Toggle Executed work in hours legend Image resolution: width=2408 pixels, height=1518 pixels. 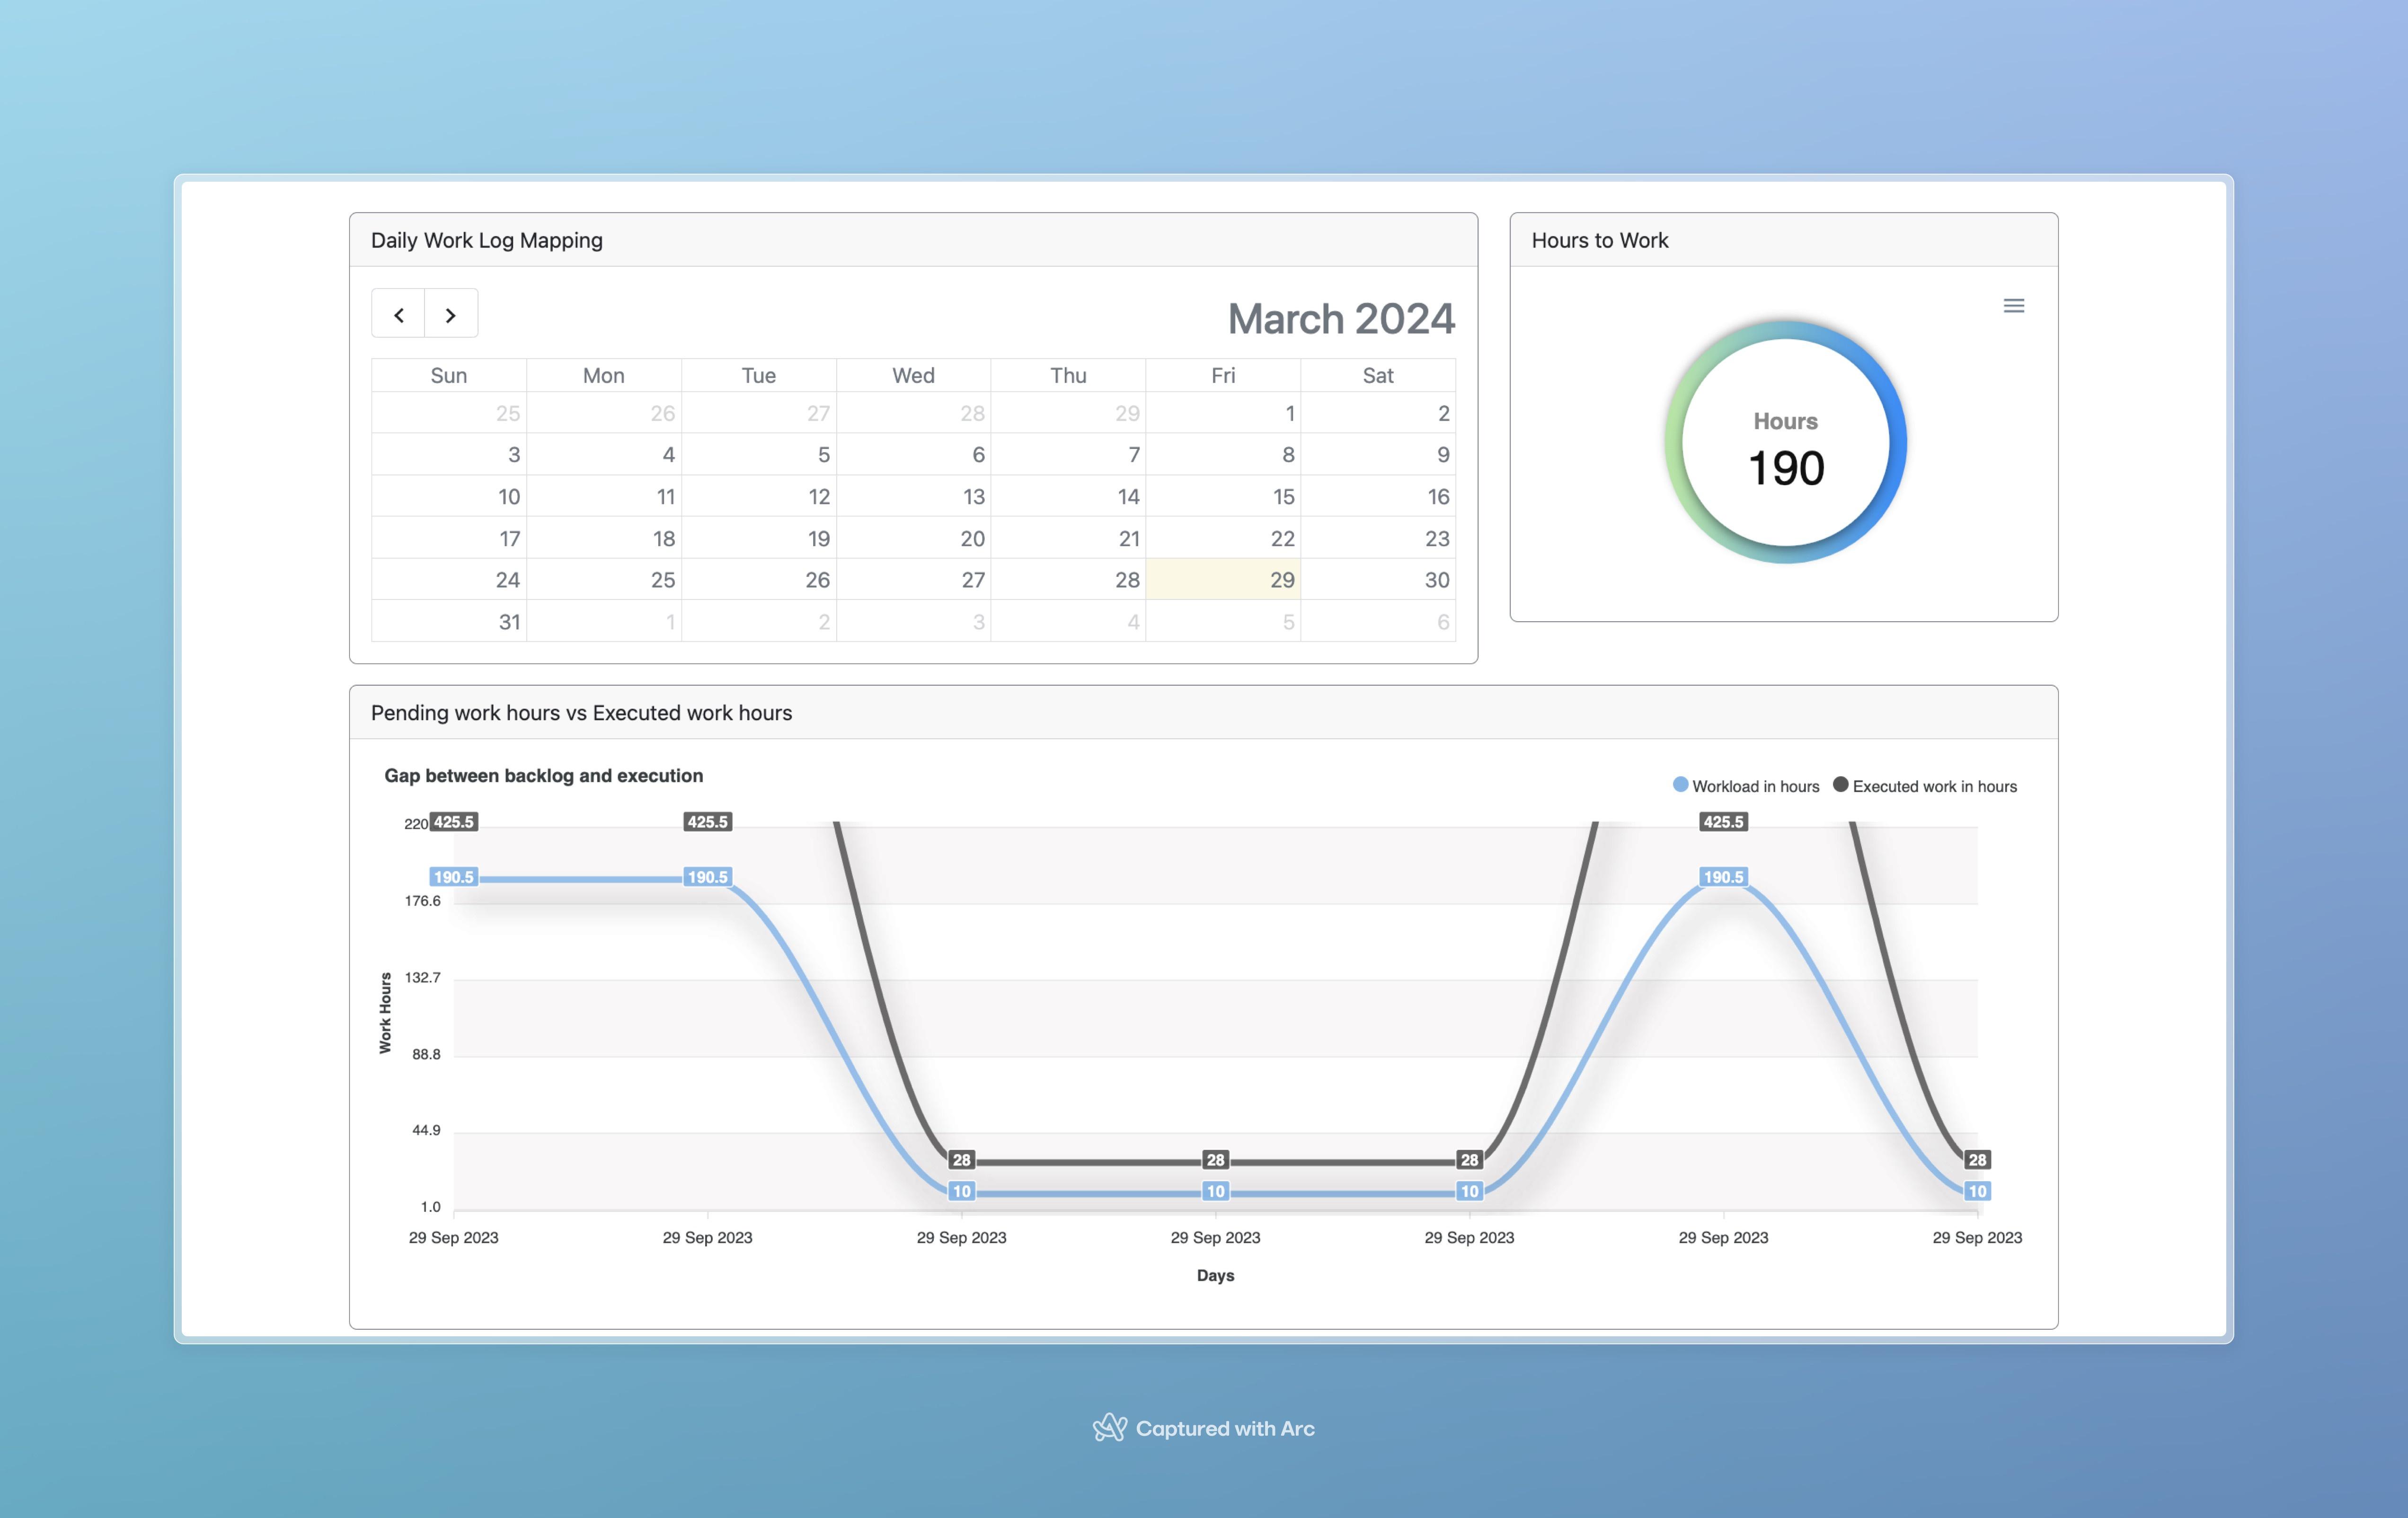pyautogui.click(x=1924, y=786)
